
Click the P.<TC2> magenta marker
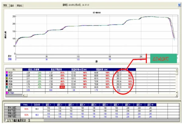7,93
